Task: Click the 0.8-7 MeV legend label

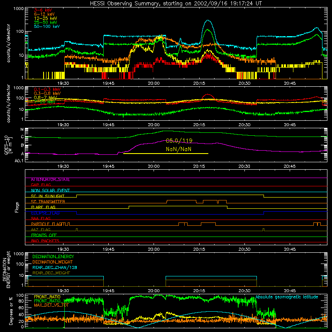Action: tap(46, 98)
